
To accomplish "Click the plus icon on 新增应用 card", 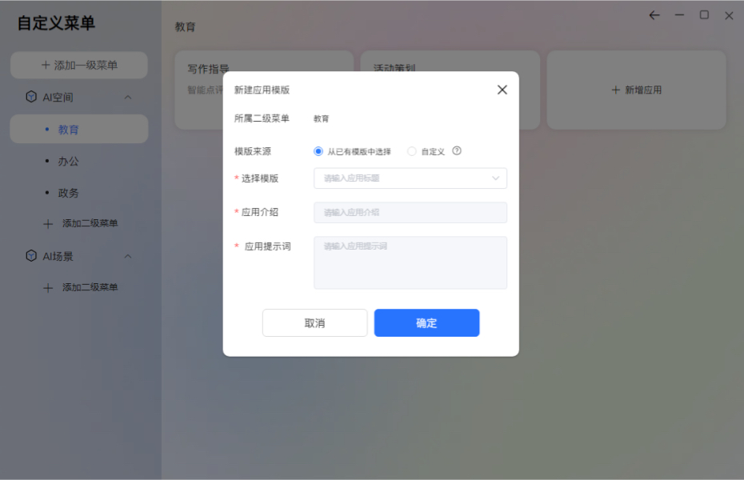I will coord(615,90).
